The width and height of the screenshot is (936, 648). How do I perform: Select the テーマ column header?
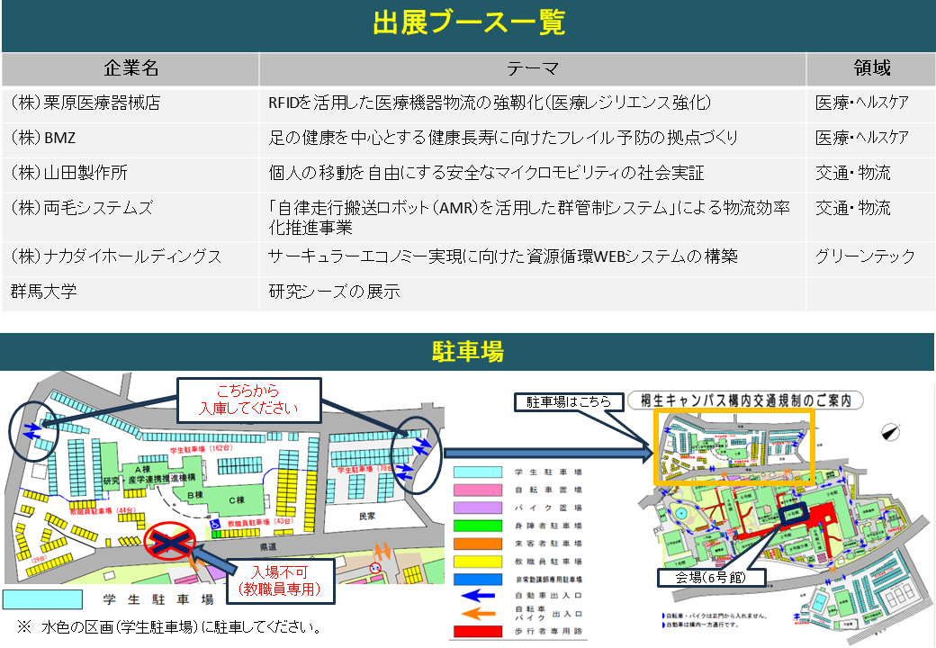pyautogui.click(x=532, y=68)
